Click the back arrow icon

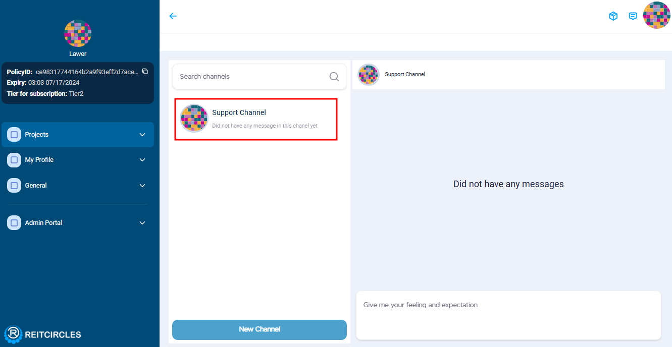(173, 16)
